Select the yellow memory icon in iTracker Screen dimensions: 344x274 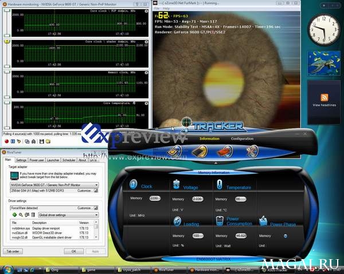point(200,151)
